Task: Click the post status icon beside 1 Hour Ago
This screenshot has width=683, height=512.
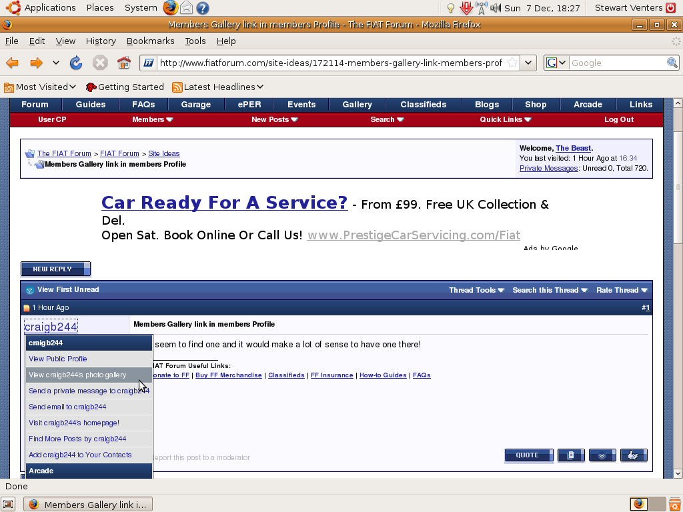Action: pyautogui.click(x=27, y=308)
